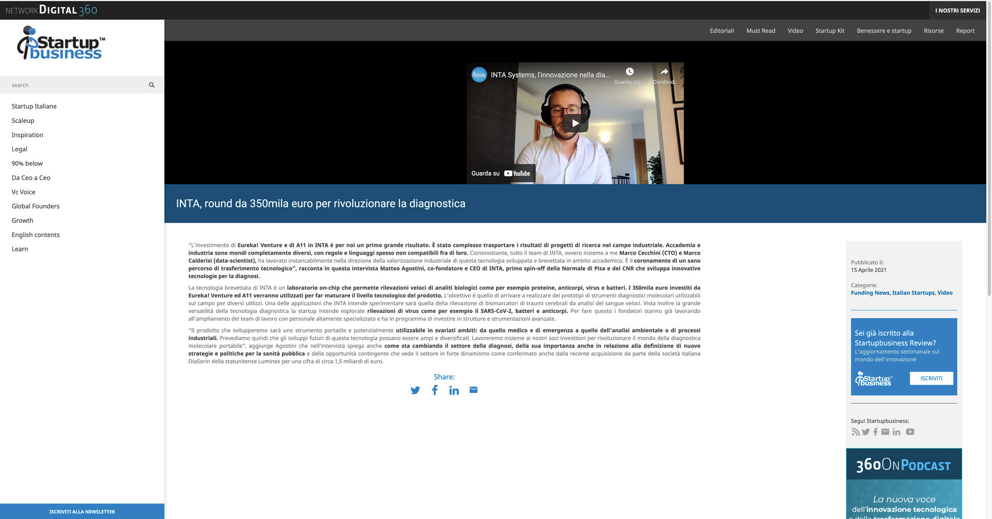Go to Legal section
The width and height of the screenshot is (992, 519).
[x=19, y=149]
